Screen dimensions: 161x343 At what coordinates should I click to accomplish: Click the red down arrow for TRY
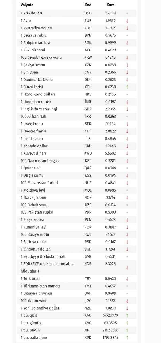click(x=127, y=279)
